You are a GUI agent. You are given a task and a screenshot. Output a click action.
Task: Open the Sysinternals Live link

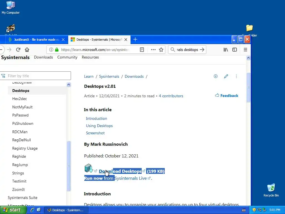[131, 178]
